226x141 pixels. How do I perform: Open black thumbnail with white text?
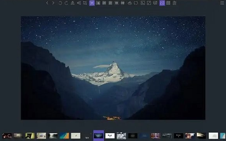pos(178,136)
